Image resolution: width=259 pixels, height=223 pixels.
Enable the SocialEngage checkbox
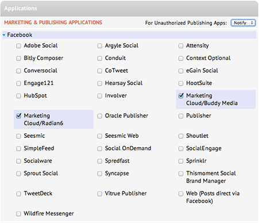pos(181,148)
